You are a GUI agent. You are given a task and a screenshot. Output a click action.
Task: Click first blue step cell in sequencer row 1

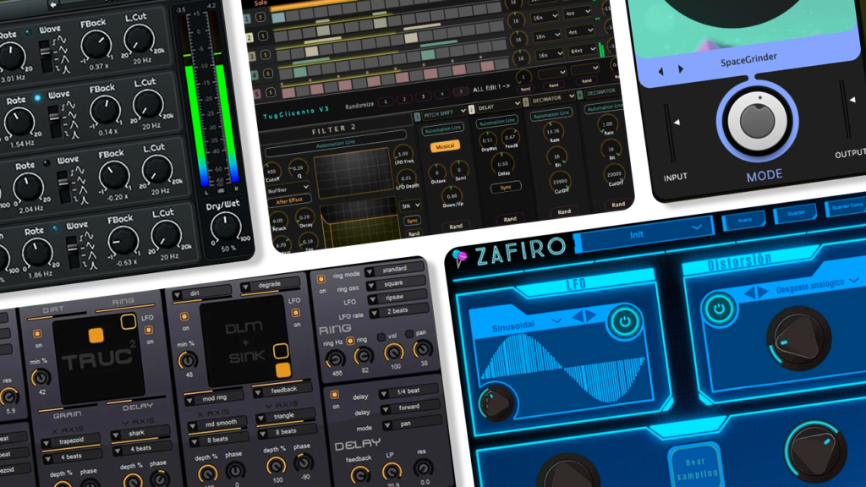tap(278, 18)
